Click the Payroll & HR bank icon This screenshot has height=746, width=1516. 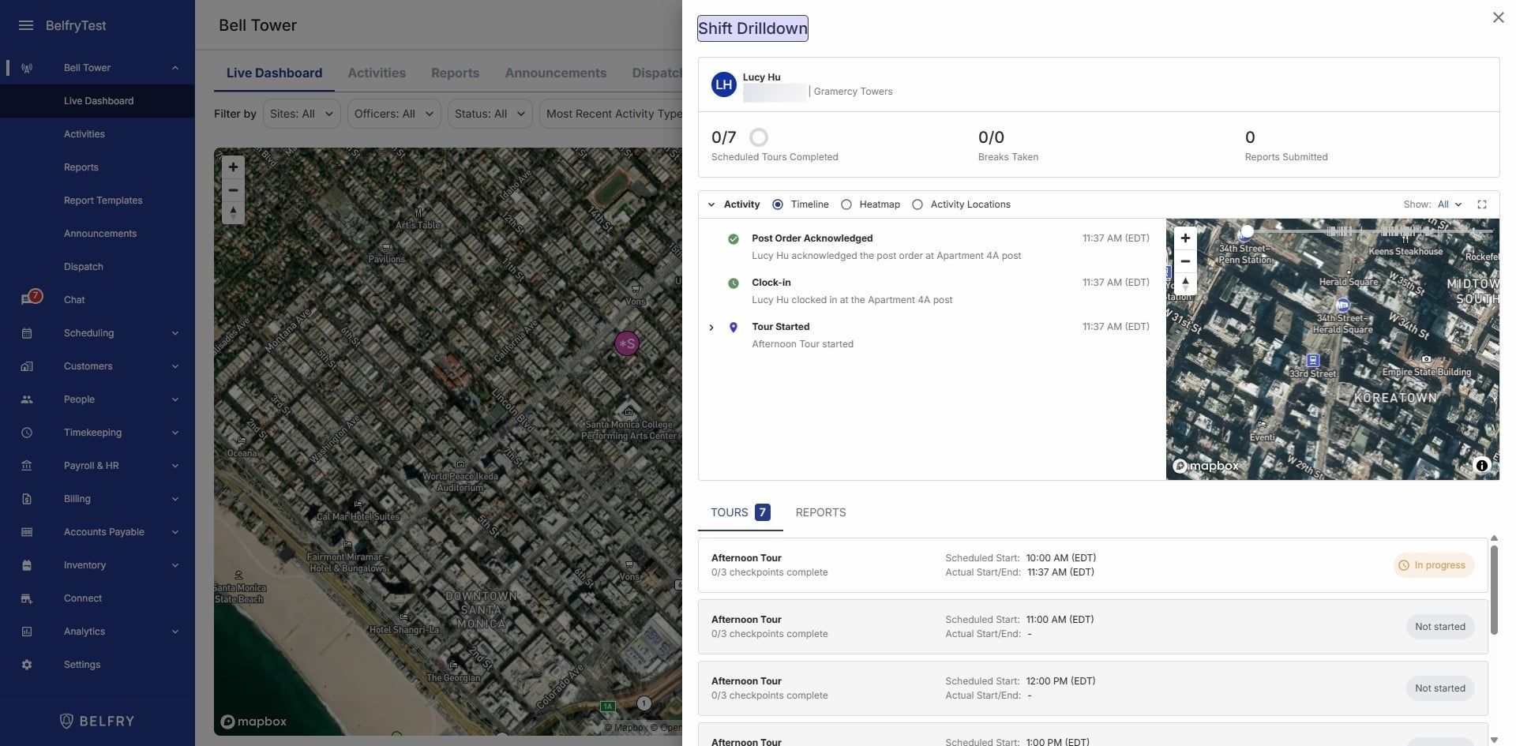[x=26, y=466]
